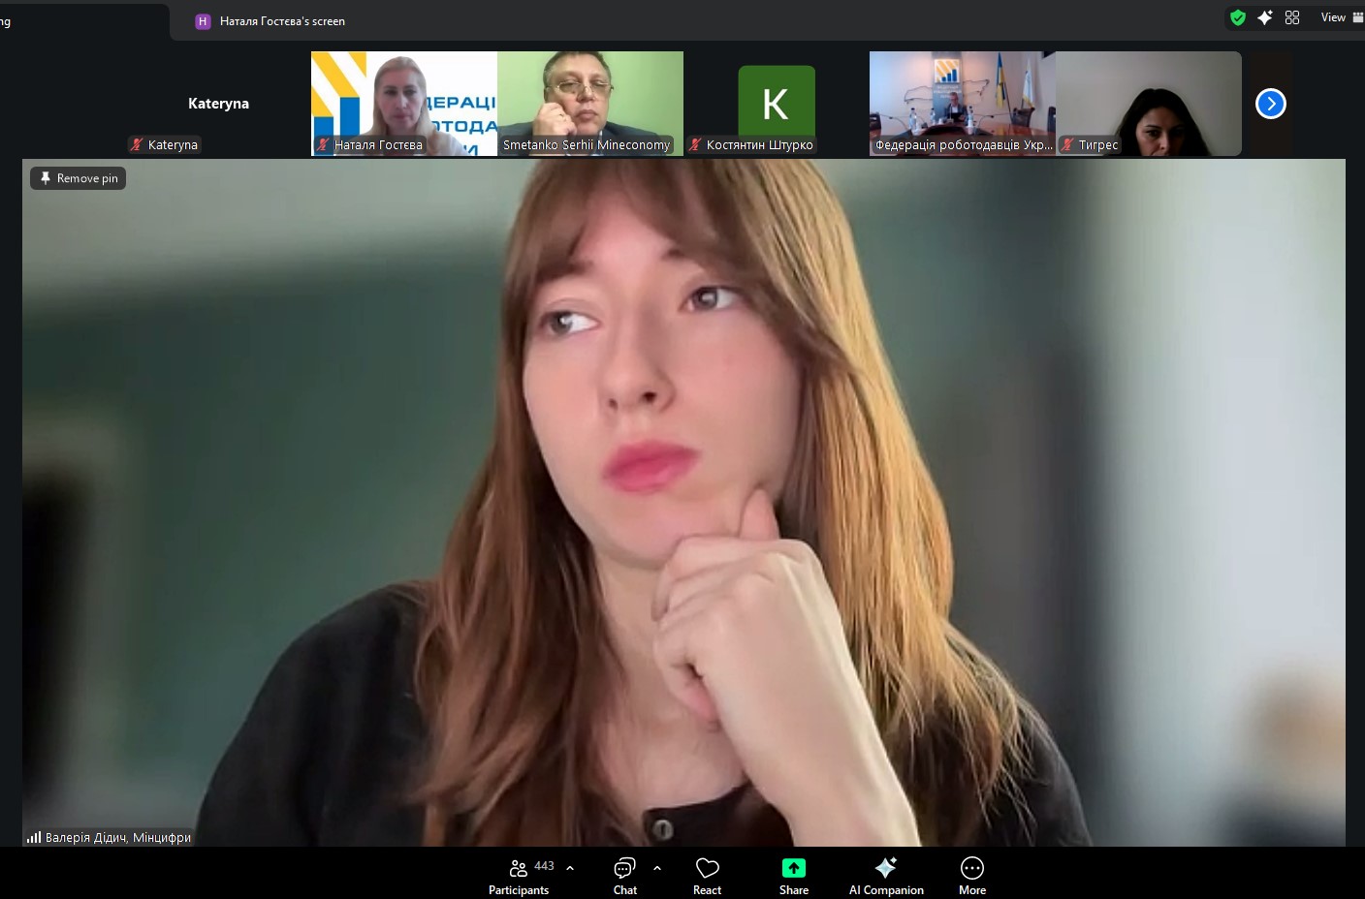Open the Participants panel
The height and width of the screenshot is (899, 1365).
[519, 876]
